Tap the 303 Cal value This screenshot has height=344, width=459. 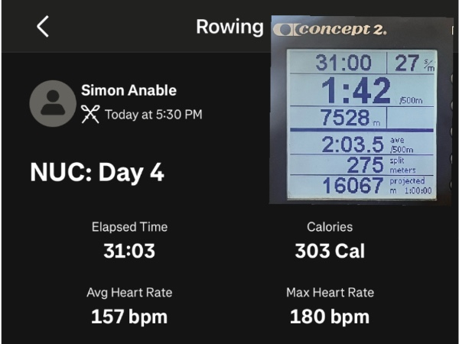(330, 250)
